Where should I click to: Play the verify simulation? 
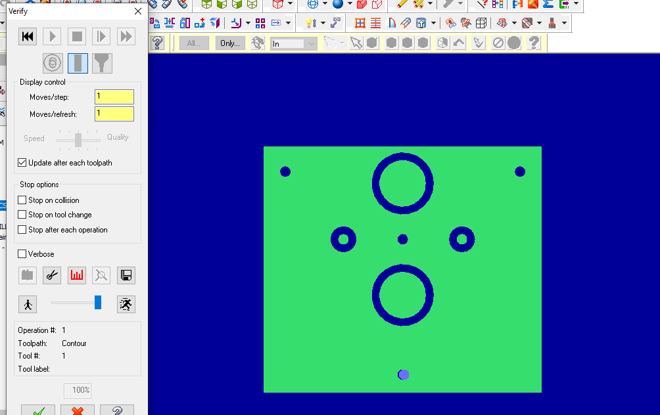coord(52,36)
